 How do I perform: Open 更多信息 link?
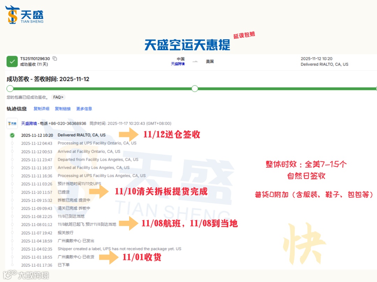84,109
